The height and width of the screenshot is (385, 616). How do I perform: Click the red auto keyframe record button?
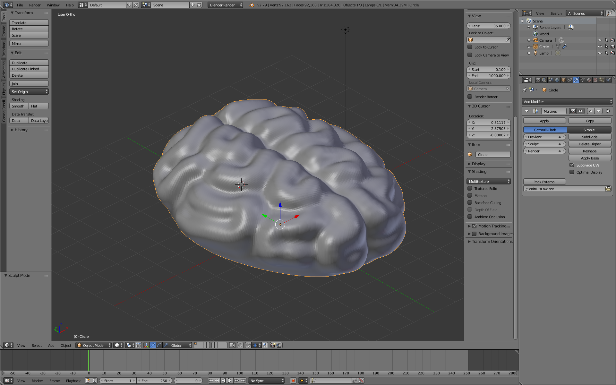pos(293,381)
